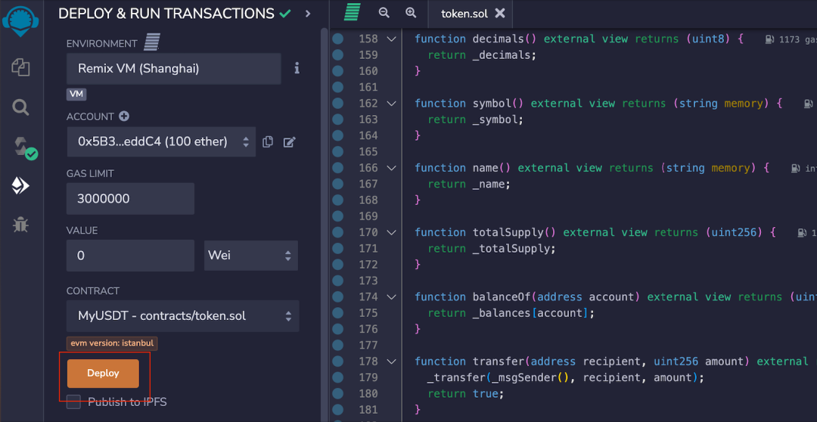Click the green run script icon in the editor bar
This screenshot has height=422, width=817.
353,13
